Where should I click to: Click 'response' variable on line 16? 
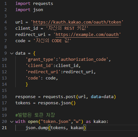point(26,97)
